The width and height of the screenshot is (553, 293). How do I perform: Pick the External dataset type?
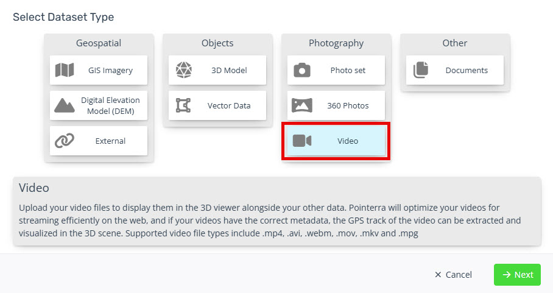[99, 141]
